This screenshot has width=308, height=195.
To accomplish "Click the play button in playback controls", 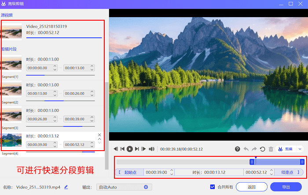I will pyautogui.click(x=130, y=149).
